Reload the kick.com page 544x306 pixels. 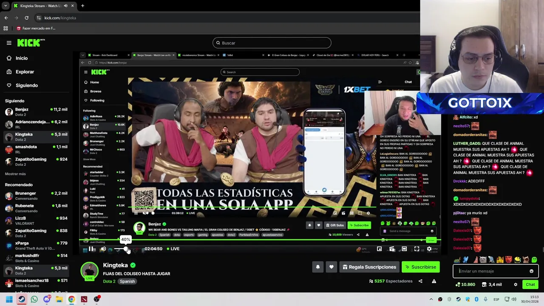[x=26, y=18]
